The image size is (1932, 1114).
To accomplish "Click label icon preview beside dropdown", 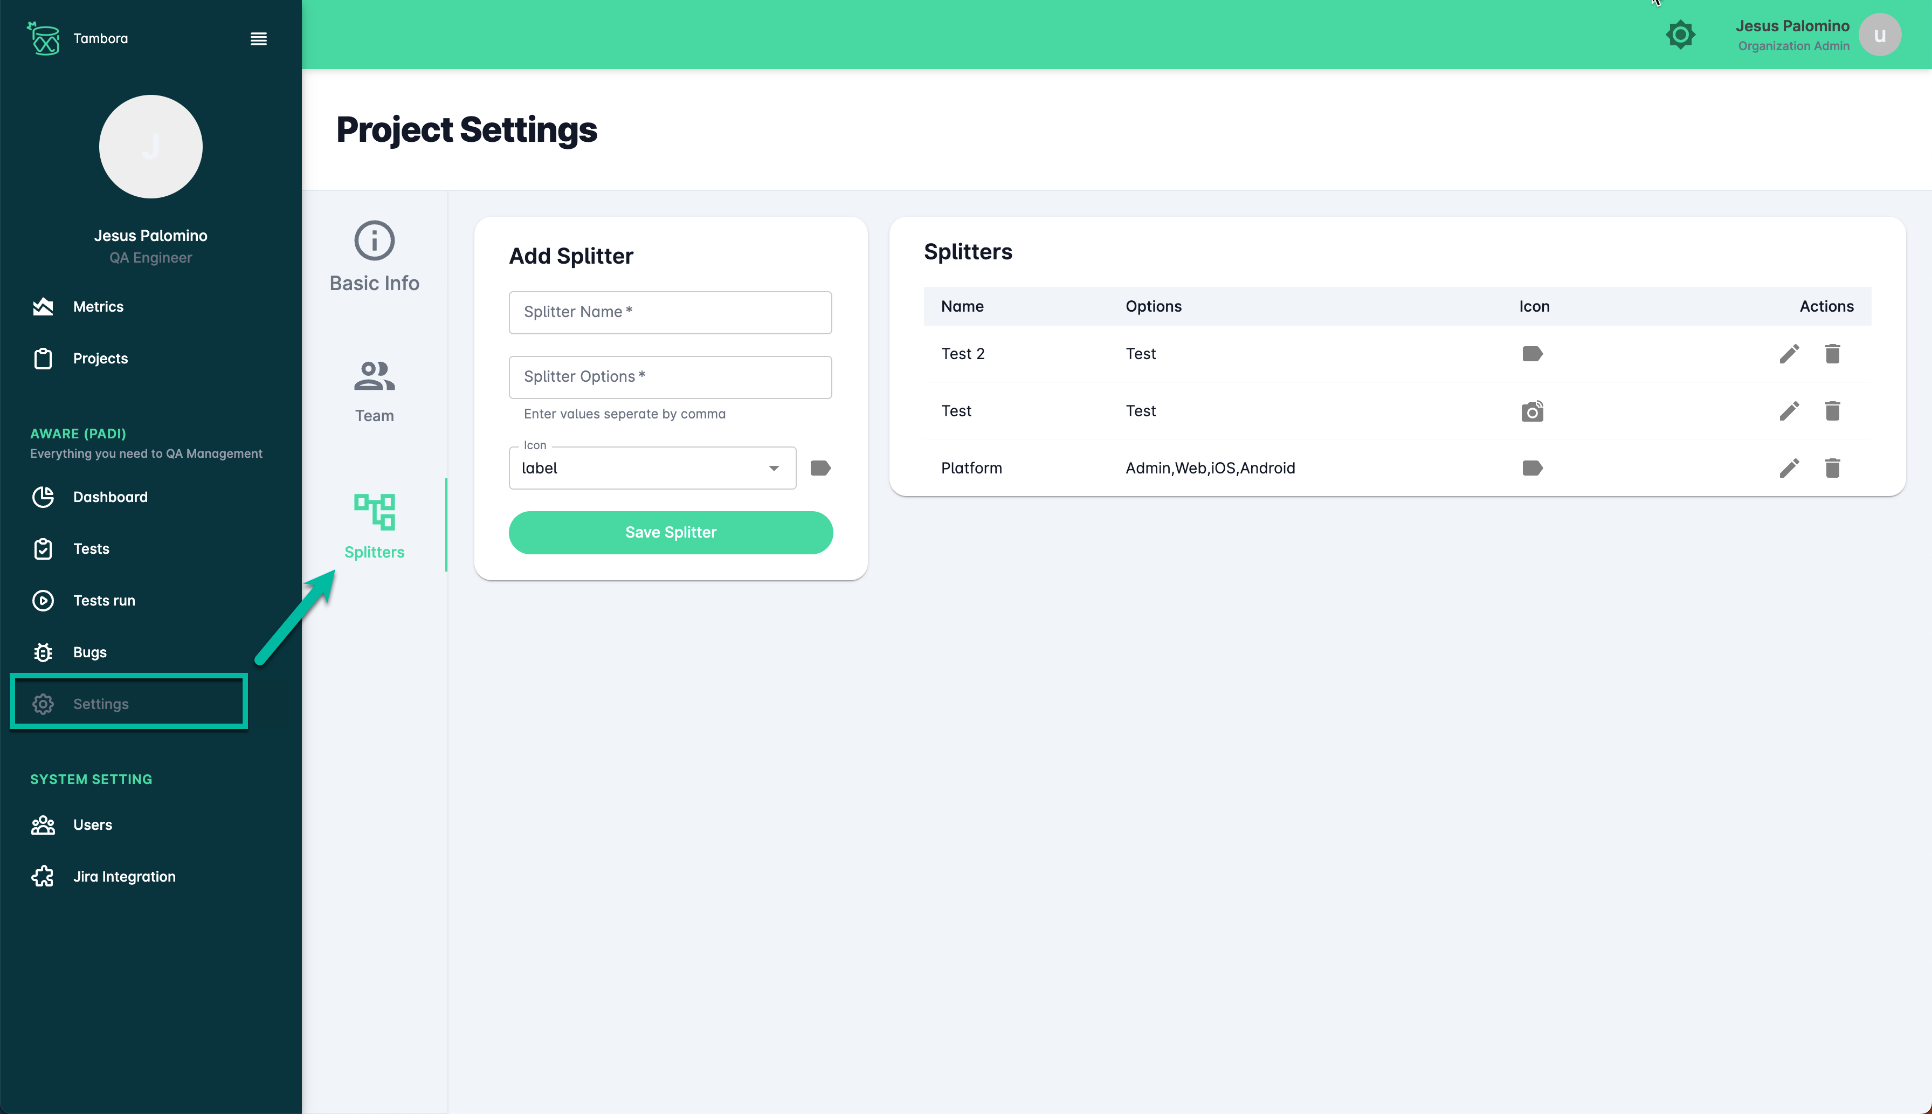I will click(x=820, y=468).
